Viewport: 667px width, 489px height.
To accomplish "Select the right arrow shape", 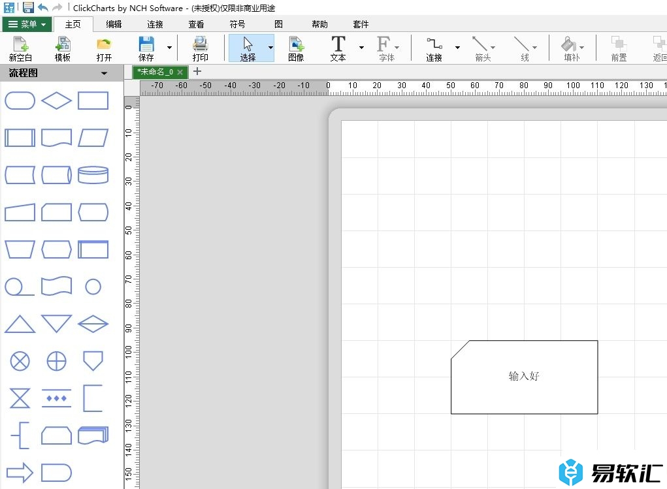I will [x=20, y=473].
